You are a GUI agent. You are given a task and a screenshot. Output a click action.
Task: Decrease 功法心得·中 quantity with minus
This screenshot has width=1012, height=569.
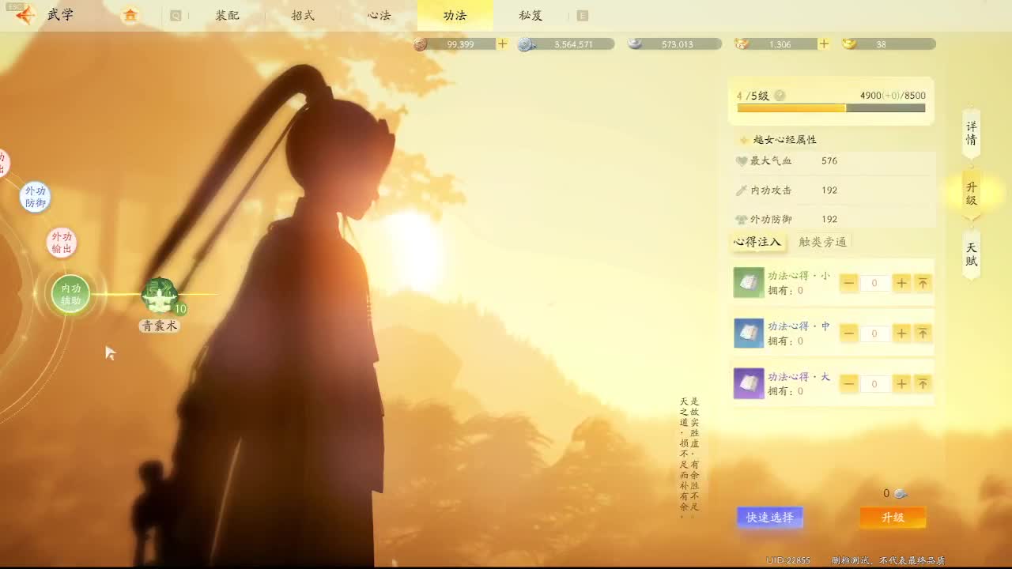click(849, 333)
